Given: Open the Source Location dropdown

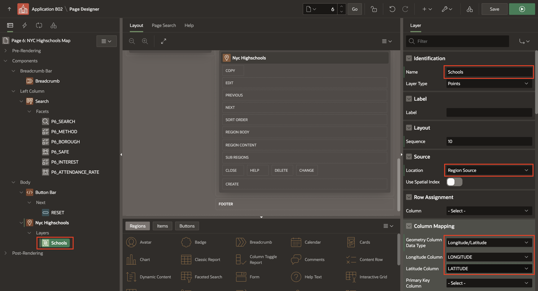Looking at the screenshot, I should [x=489, y=170].
